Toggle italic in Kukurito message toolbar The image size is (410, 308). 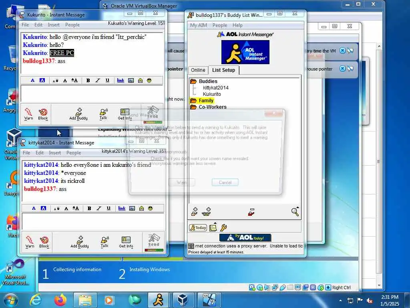(98, 80)
